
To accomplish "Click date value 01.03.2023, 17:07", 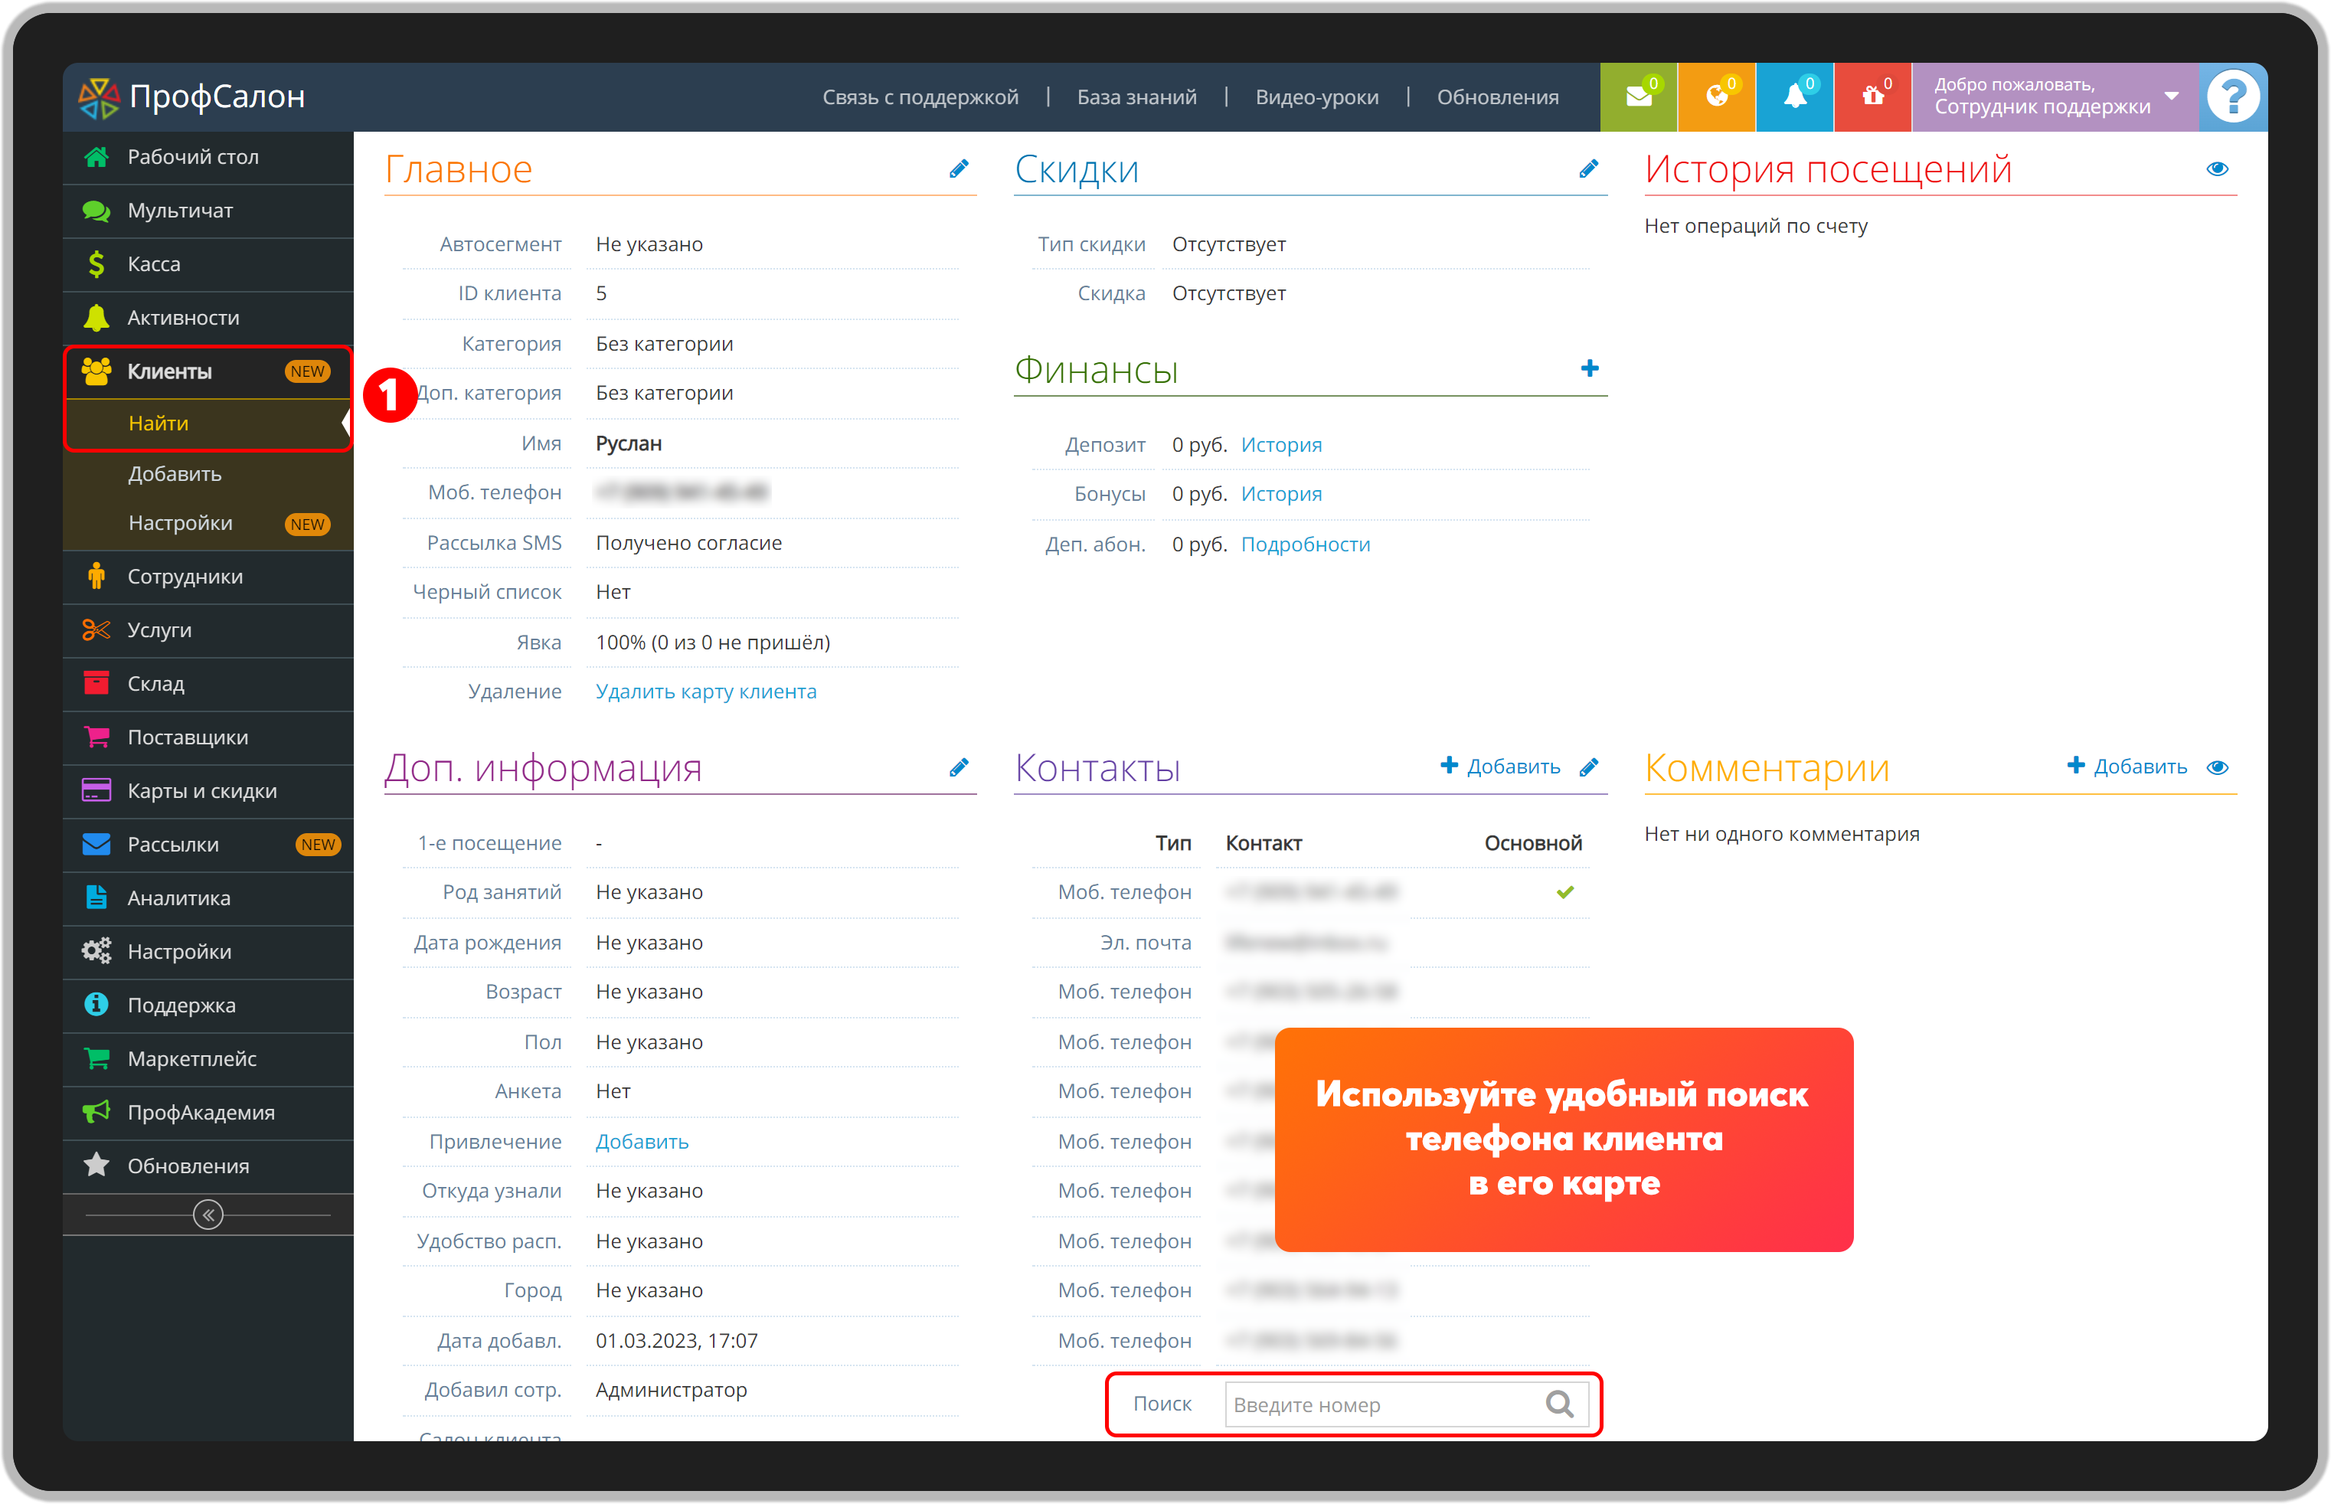I will click(677, 1341).
